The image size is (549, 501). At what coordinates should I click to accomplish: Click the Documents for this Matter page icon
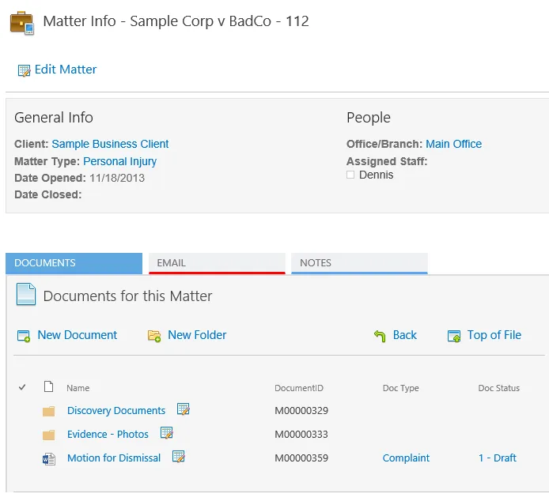coord(26,295)
